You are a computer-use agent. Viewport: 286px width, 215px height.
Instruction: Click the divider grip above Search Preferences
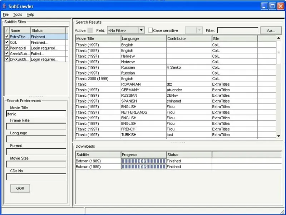click(x=36, y=96)
